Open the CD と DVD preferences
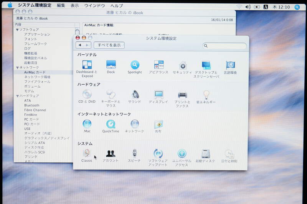The width and height of the screenshot is (307, 204). 87,96
